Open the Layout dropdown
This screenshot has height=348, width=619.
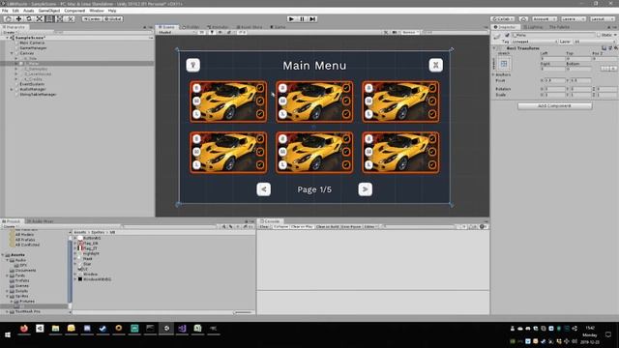602,18
